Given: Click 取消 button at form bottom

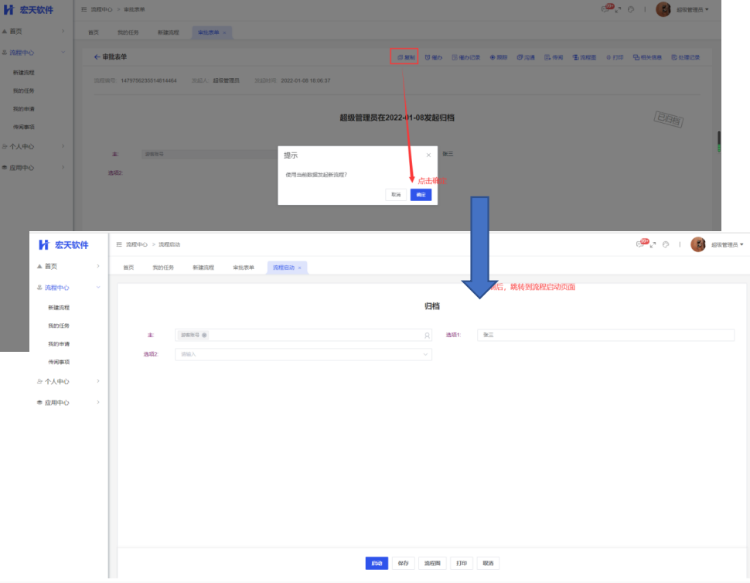Looking at the screenshot, I should (x=488, y=564).
